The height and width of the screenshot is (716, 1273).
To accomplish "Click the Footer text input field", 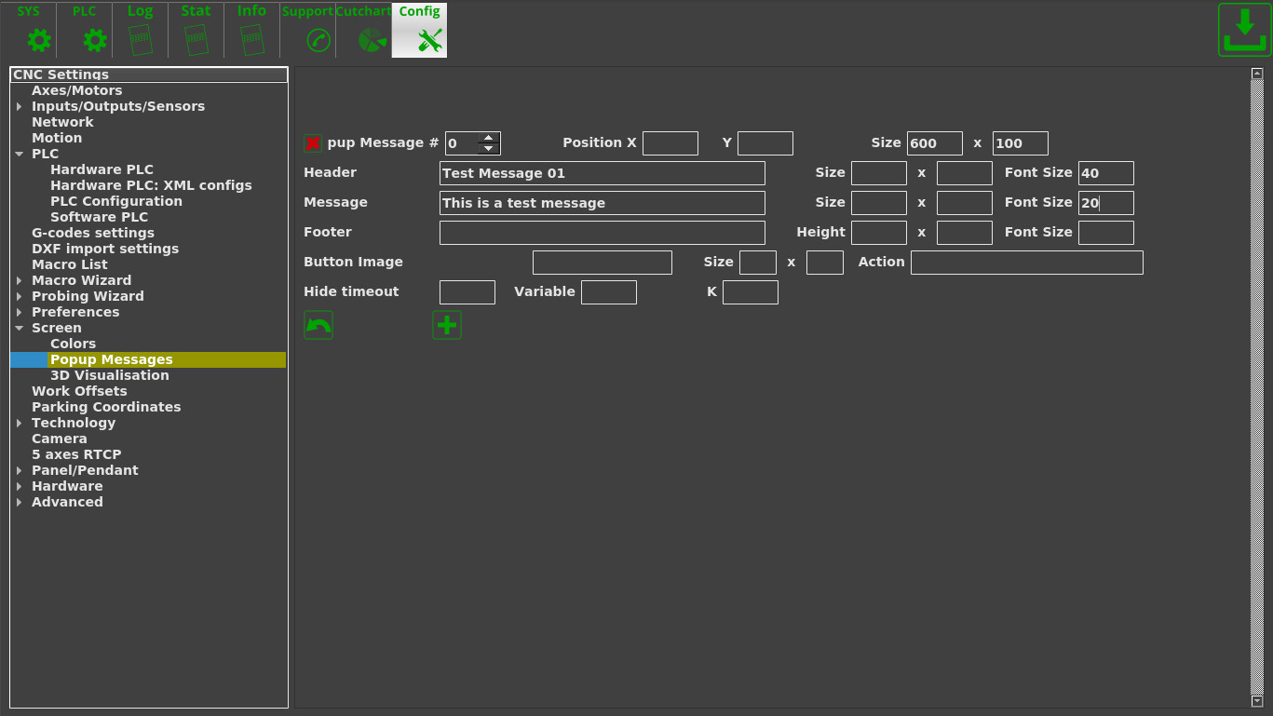I will 602,233.
